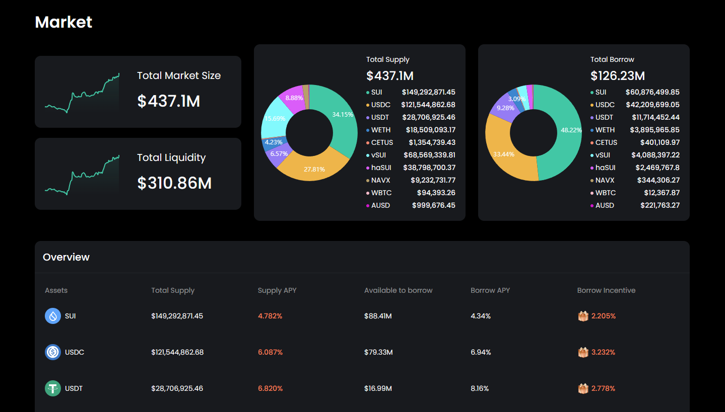The height and width of the screenshot is (412, 725).
Task: Click the 8.88% haSUI slice in supply chart
Action: click(x=293, y=99)
